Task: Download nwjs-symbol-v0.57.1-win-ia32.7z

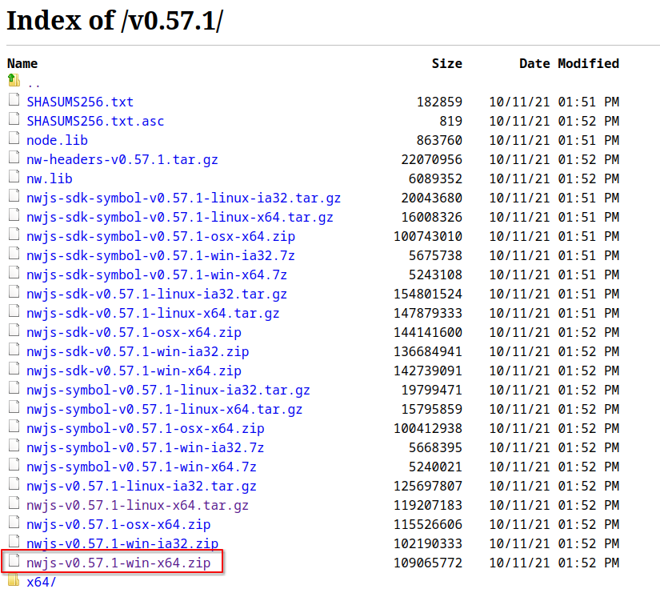Action: (146, 447)
